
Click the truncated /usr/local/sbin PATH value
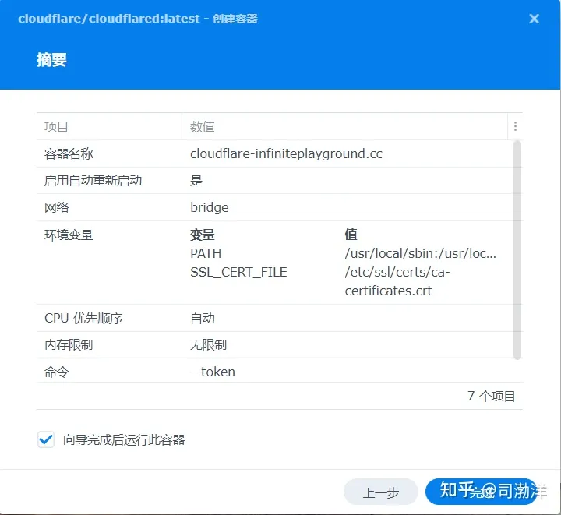click(x=421, y=253)
